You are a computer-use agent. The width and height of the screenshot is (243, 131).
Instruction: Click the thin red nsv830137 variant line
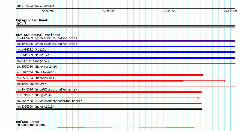click(x=126, y=63)
